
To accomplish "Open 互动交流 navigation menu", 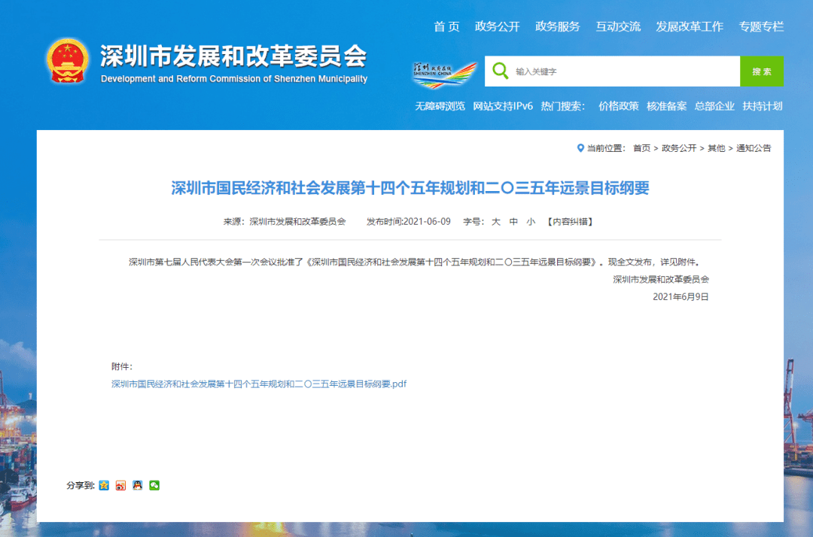I will tap(618, 26).
